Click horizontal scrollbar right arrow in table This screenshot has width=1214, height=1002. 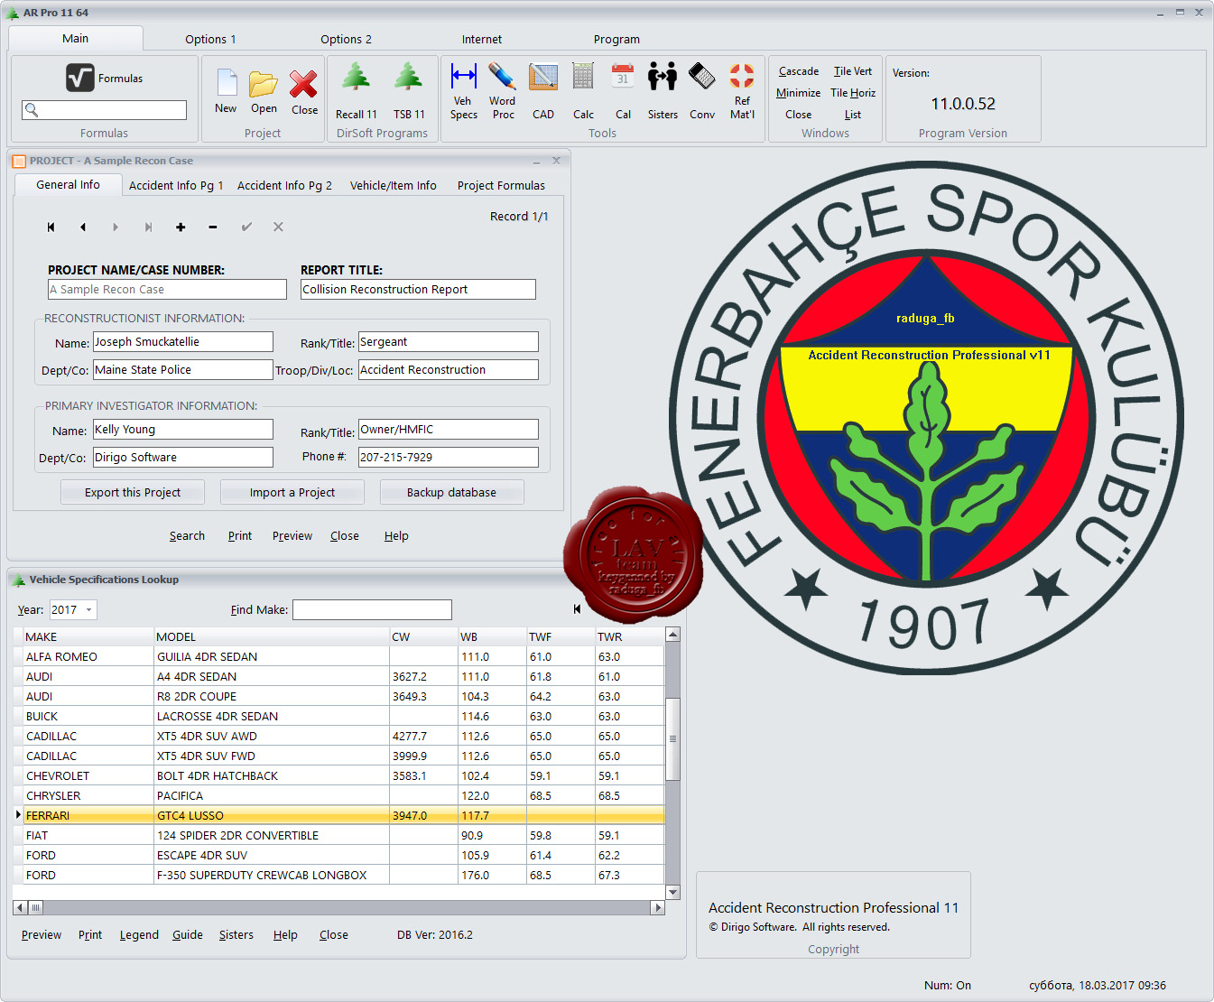[657, 907]
